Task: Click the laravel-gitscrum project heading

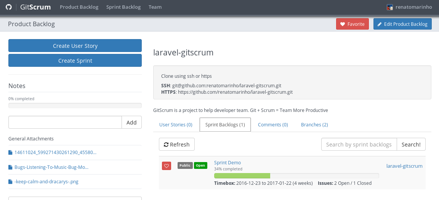Action: pos(183,52)
